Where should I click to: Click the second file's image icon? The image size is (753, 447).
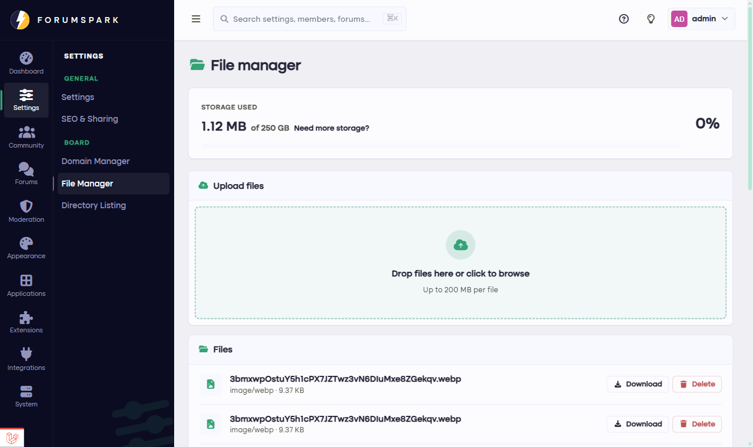[x=211, y=424]
